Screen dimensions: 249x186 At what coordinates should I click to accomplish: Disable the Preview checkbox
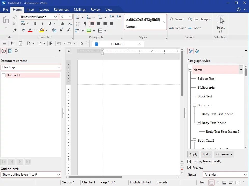[189, 168]
